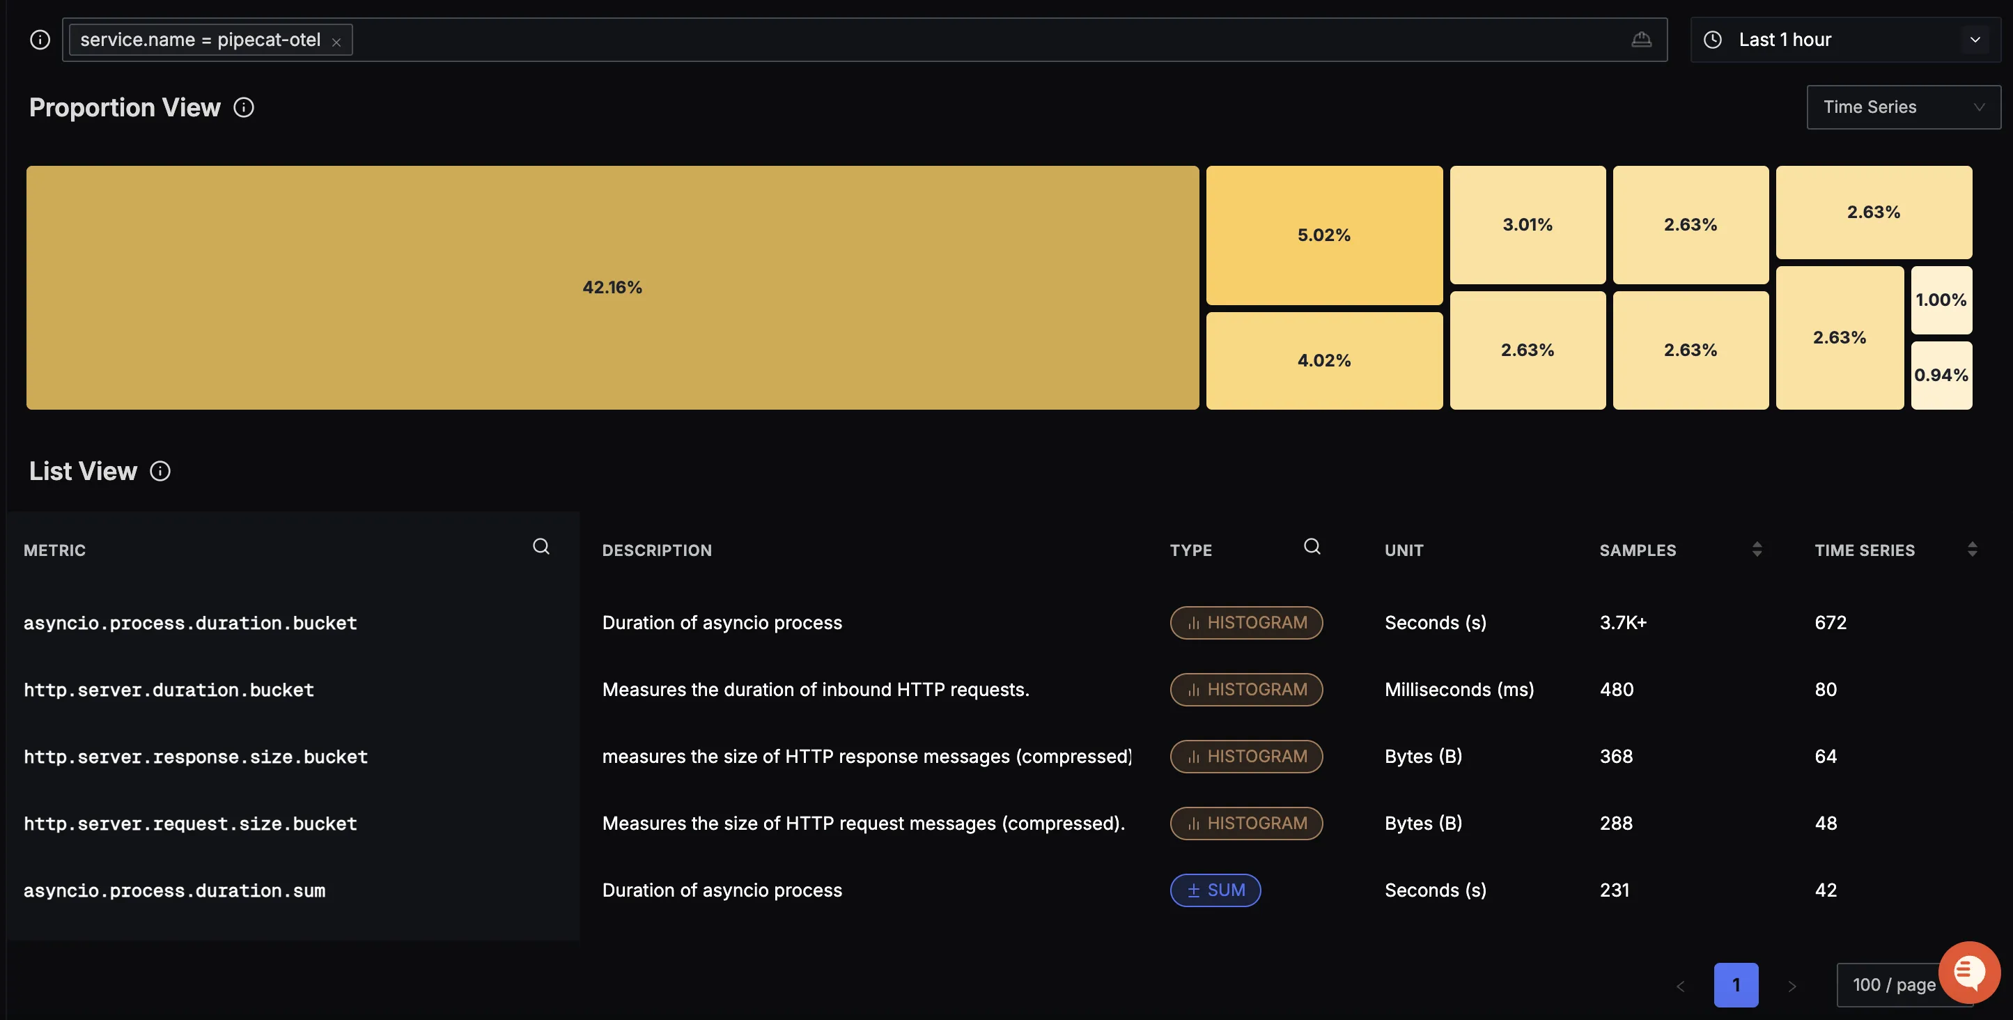Select the 42.16% treemap block
The height and width of the screenshot is (1020, 2013).
[x=612, y=288]
